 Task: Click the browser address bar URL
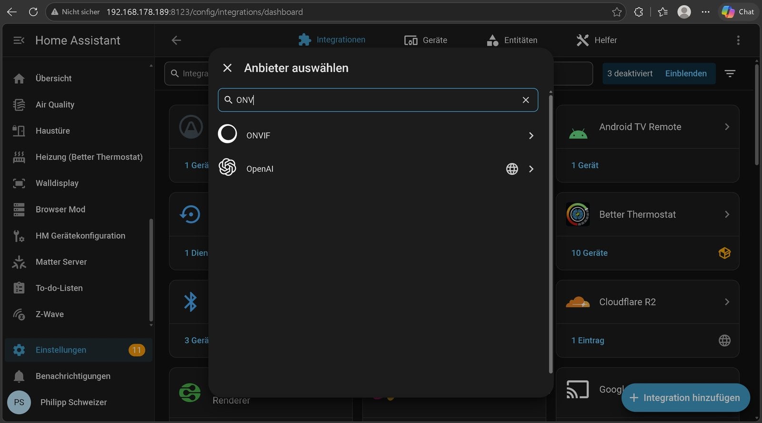(x=205, y=12)
